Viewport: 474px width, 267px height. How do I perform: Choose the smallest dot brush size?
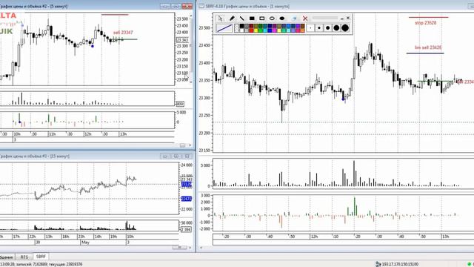[x=310, y=28]
